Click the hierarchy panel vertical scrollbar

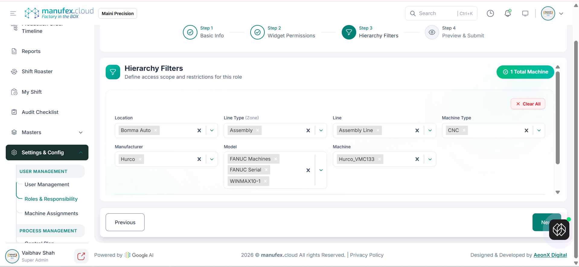click(x=558, y=118)
